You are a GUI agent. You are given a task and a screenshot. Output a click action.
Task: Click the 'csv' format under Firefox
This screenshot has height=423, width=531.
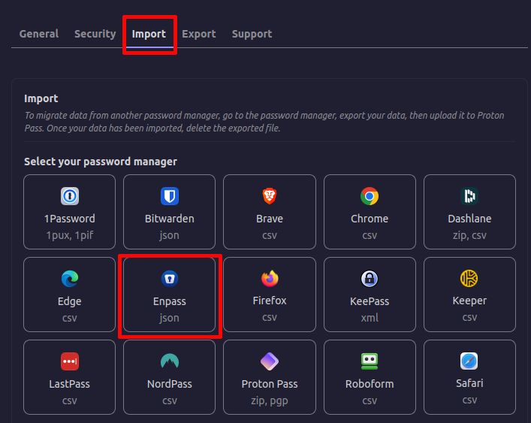pyautogui.click(x=270, y=317)
